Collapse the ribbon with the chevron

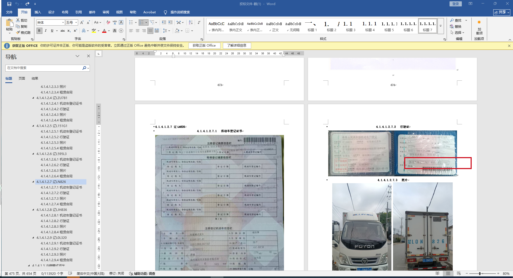tap(510, 40)
